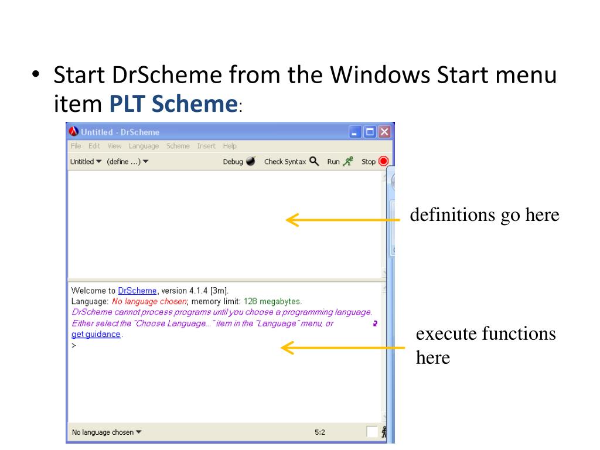Open the Help menu
Screen dimensions: 600x450
click(230, 146)
